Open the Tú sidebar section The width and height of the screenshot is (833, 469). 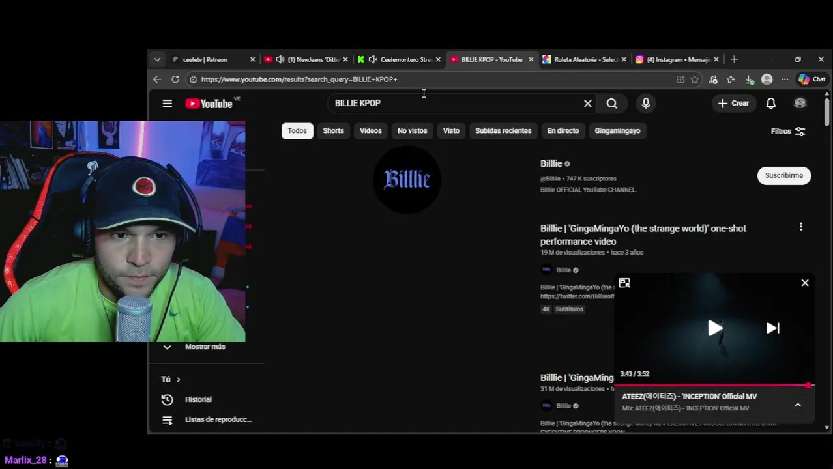(171, 379)
